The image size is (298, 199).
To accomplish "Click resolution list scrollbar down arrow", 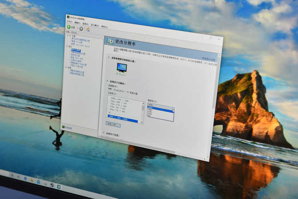I will pyautogui.click(x=142, y=122).
